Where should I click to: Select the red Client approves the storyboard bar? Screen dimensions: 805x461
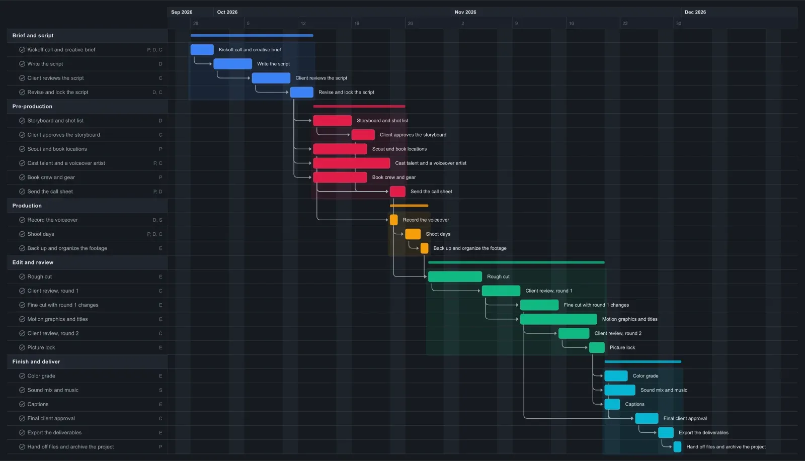tap(363, 135)
